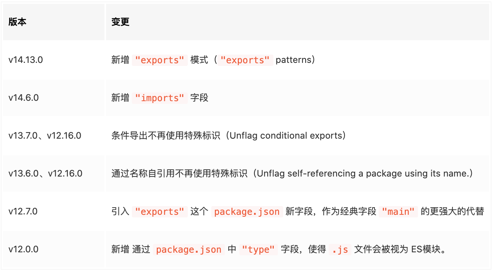Click the v13.6.0、v12.16.0 version cell

45,174
